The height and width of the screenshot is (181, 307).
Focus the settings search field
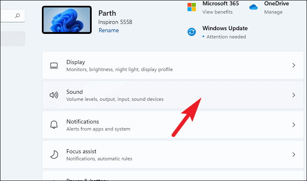click(12, 16)
